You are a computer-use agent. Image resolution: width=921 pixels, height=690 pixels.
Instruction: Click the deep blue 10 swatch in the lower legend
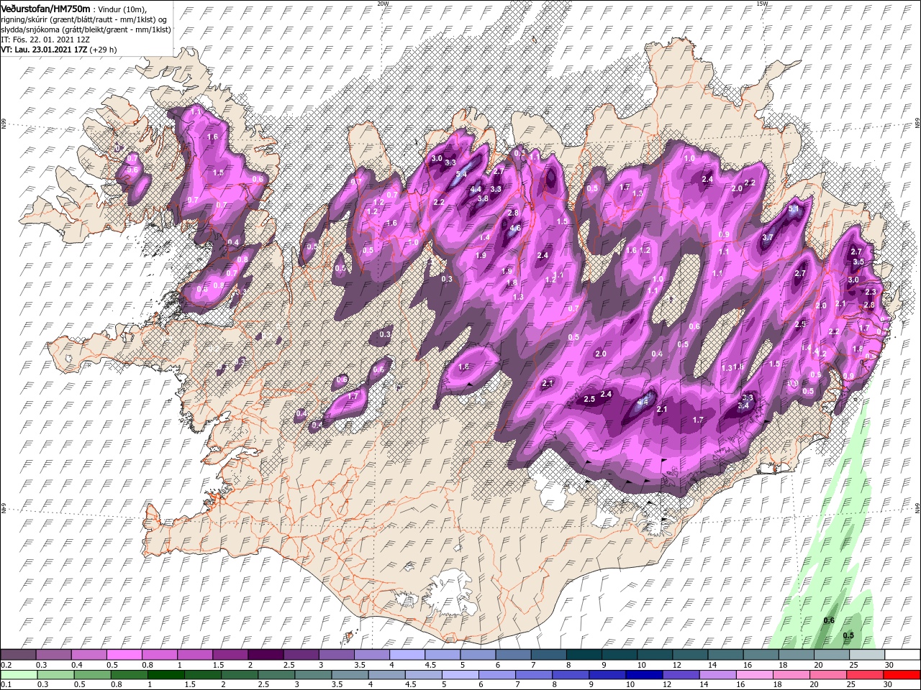coord(643,674)
